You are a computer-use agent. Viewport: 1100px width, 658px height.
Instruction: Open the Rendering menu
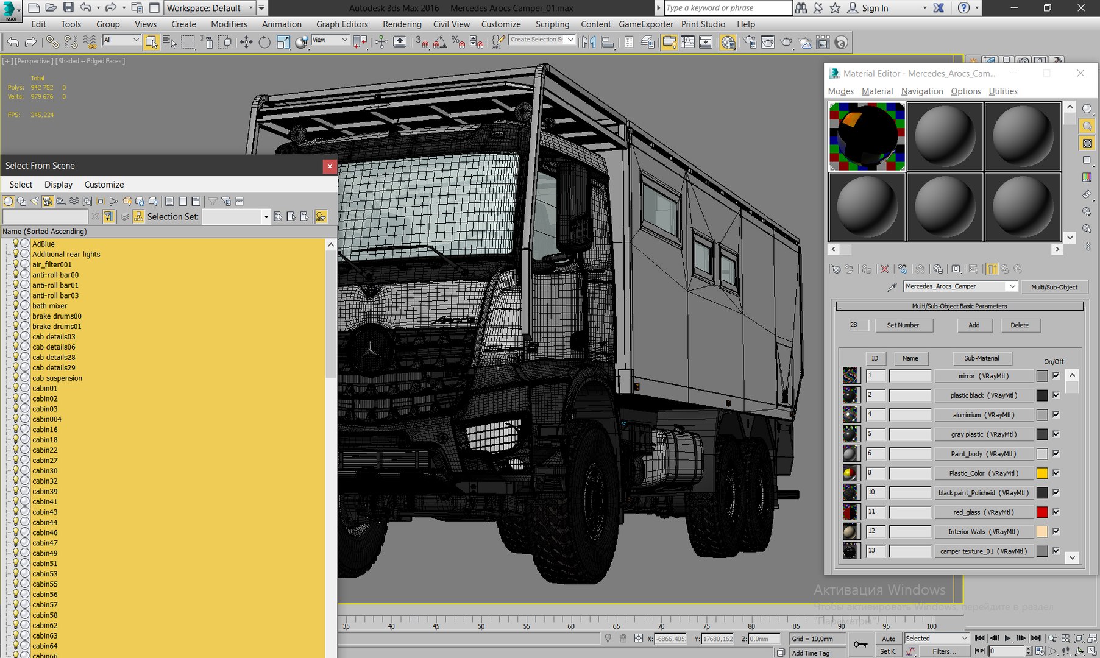[x=402, y=24]
